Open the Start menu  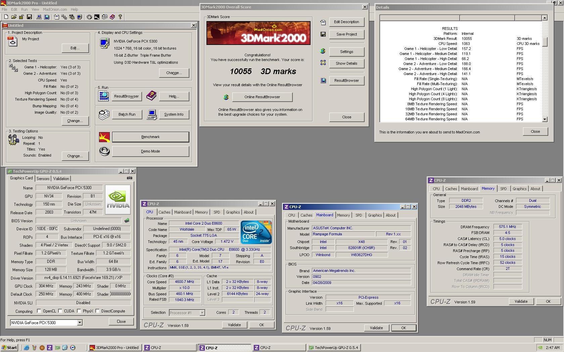(9, 348)
